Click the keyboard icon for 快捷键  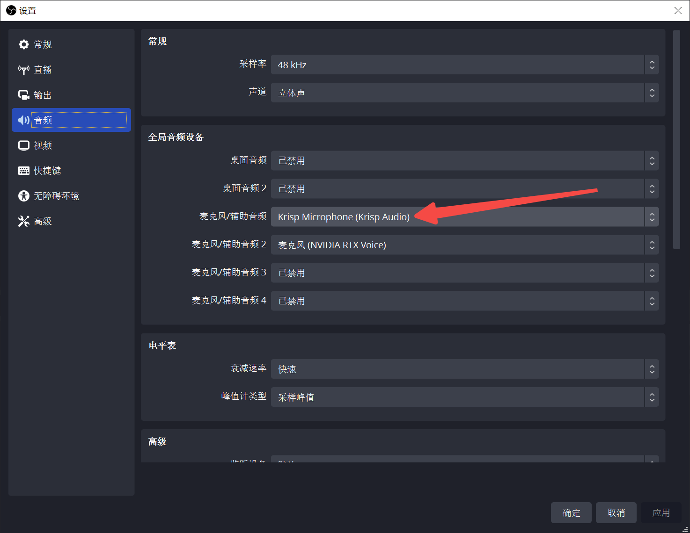point(23,171)
